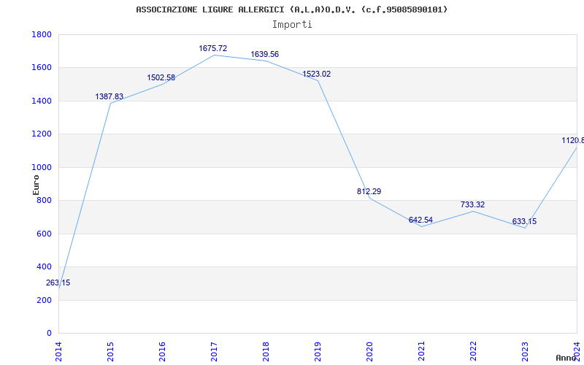Viewport: 584px width, 365px height.
Task: Click the 'Importi' subtitle
Action: pyautogui.click(x=292, y=25)
